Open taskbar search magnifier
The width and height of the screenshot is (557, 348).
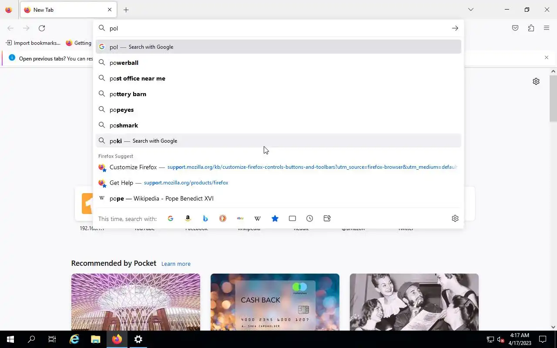pyautogui.click(x=31, y=339)
